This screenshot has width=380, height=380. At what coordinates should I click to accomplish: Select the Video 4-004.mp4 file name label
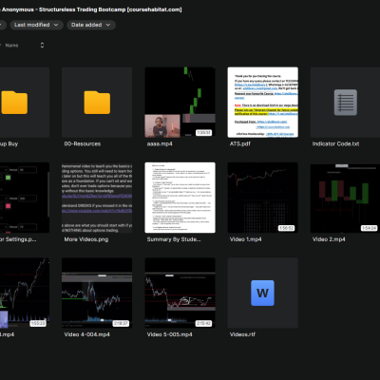coord(86,334)
